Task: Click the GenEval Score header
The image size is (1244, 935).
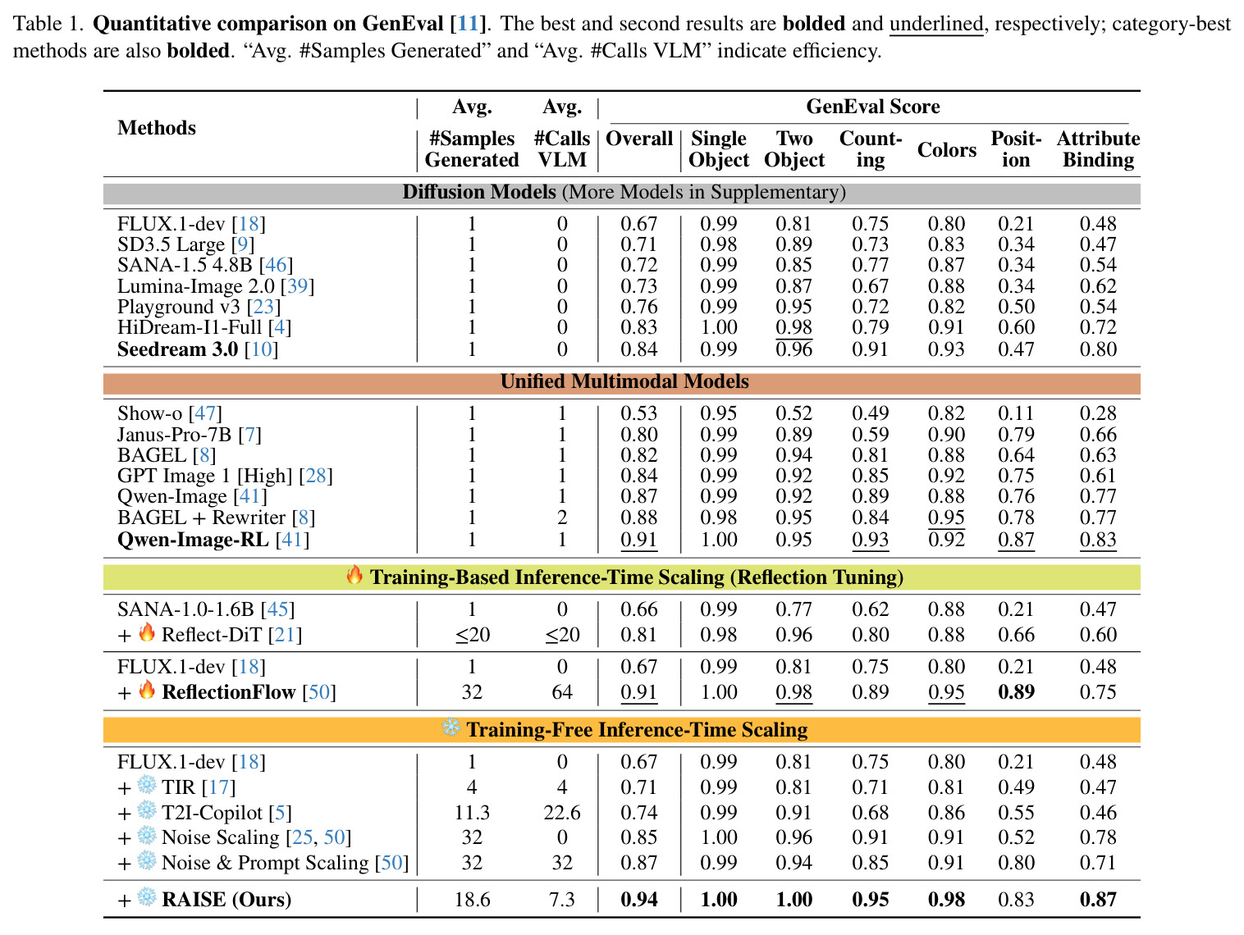Action: [x=873, y=107]
